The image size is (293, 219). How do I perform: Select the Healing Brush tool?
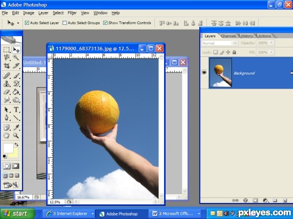point(6,75)
